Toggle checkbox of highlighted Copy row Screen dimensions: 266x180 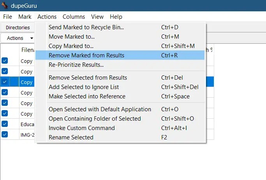click(5, 82)
